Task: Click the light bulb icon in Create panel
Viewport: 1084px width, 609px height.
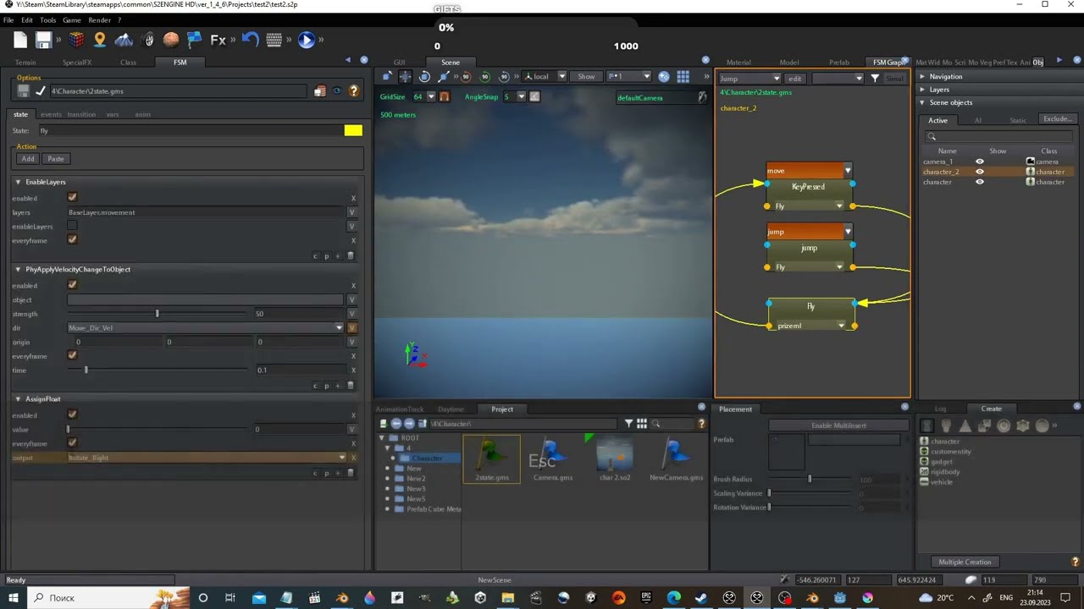Action: point(947,425)
